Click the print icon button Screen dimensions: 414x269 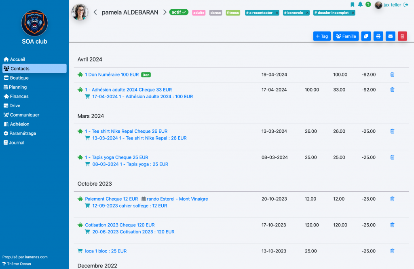tap(378, 36)
